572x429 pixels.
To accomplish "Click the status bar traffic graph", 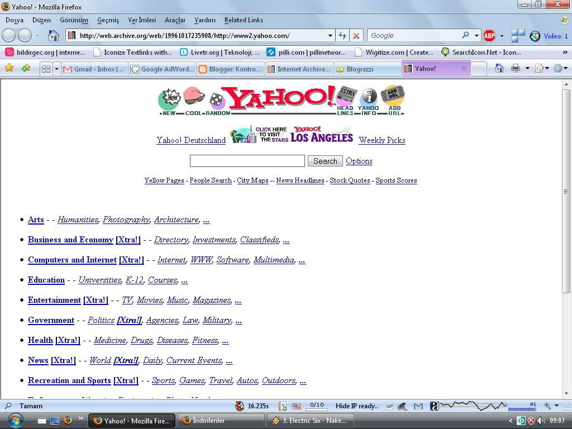I will [473, 406].
